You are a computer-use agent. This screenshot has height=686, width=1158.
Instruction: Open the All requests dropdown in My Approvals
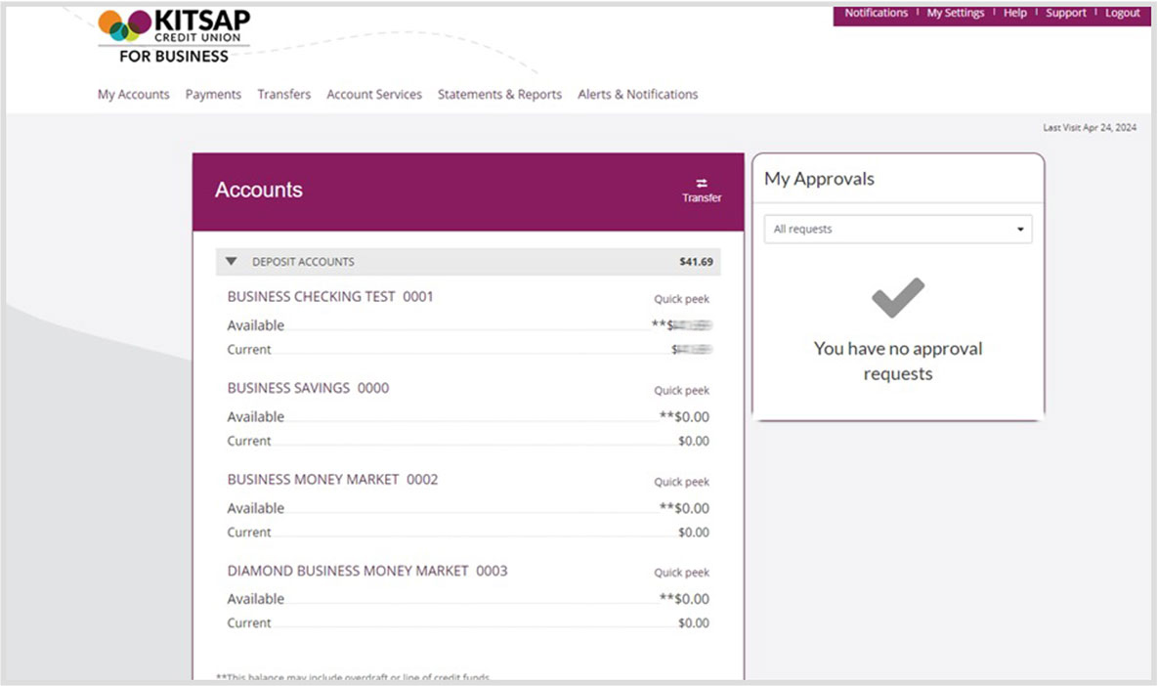click(896, 229)
